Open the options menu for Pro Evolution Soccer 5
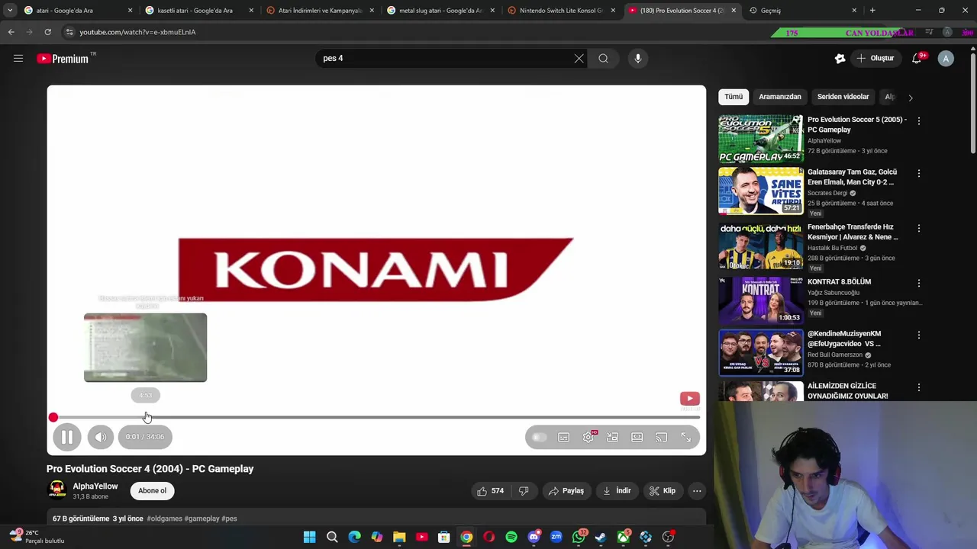Viewport: 977px width, 549px height. [x=919, y=121]
